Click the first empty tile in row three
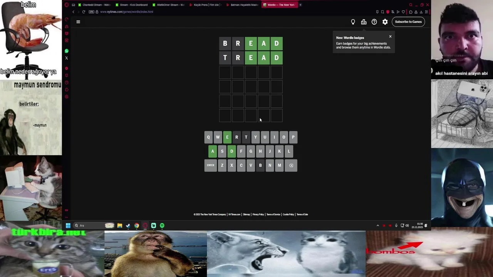 (x=225, y=72)
